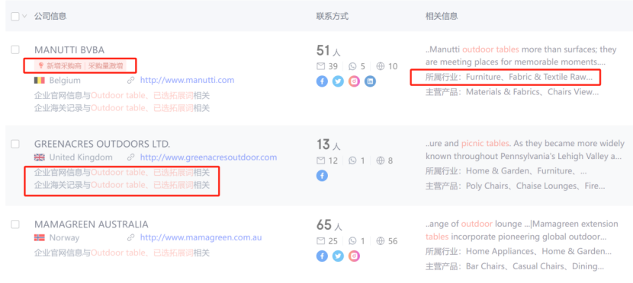Toggle the select-all checkbox in header
The image size is (633, 283).
[15, 17]
